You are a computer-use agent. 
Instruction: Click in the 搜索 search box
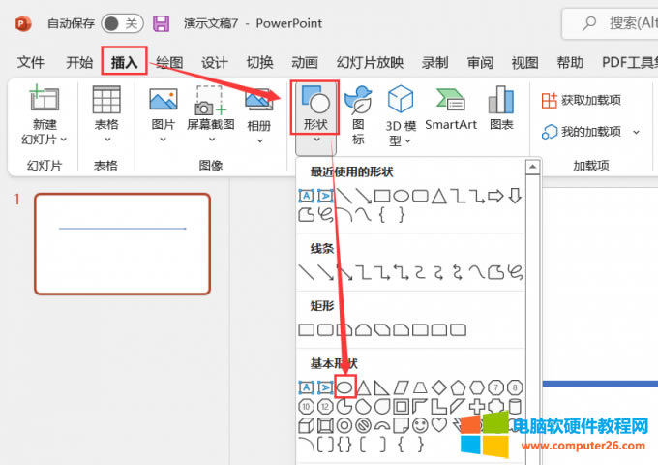(613, 23)
